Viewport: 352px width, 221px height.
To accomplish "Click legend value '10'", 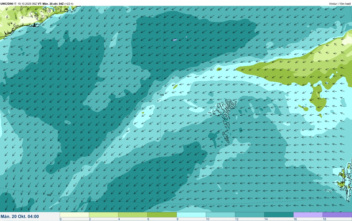I will tap(207, 219).
